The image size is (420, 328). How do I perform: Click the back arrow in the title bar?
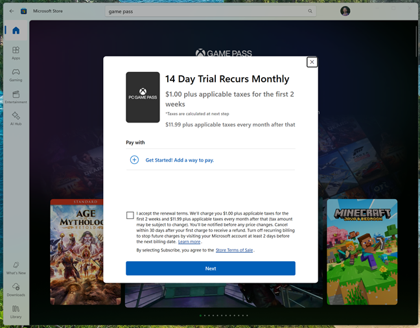(x=12, y=11)
